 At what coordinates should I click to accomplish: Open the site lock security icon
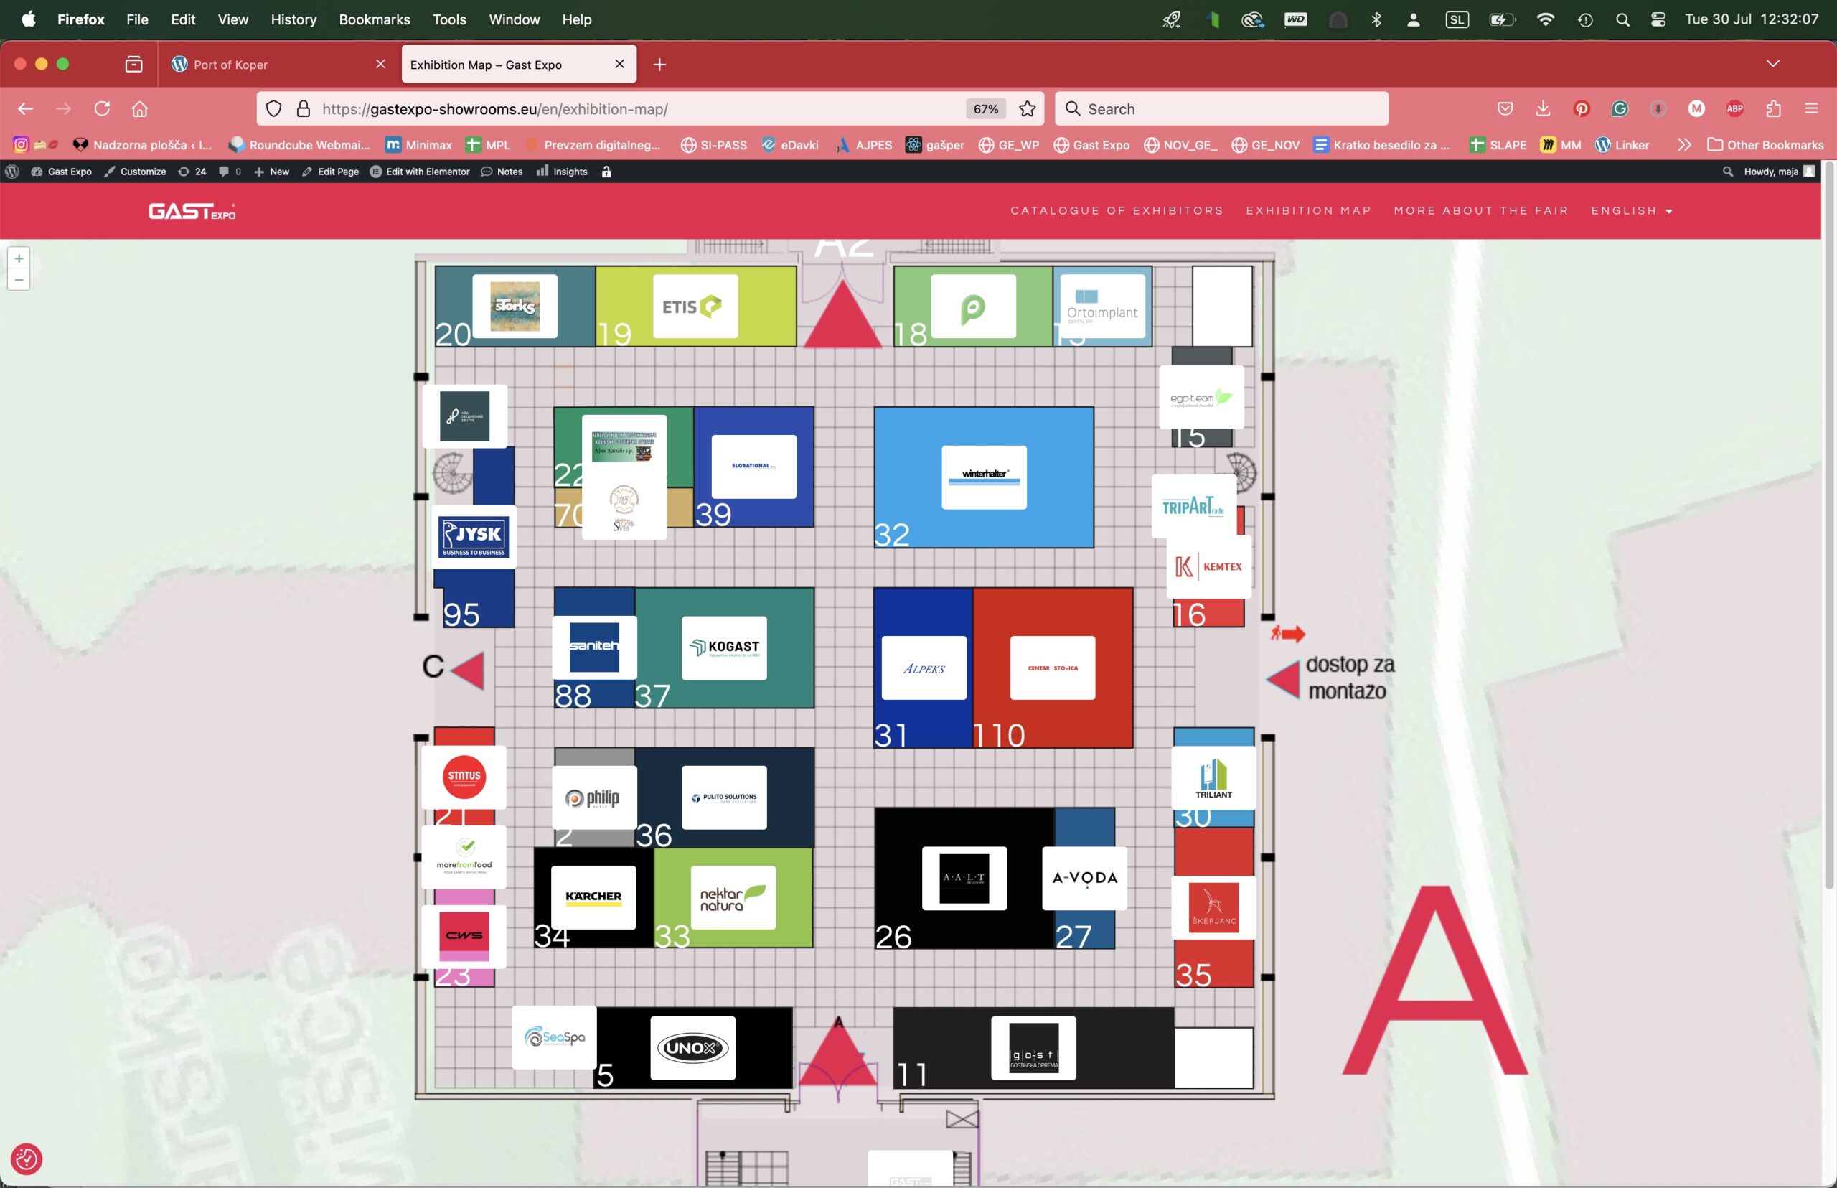pyautogui.click(x=304, y=109)
